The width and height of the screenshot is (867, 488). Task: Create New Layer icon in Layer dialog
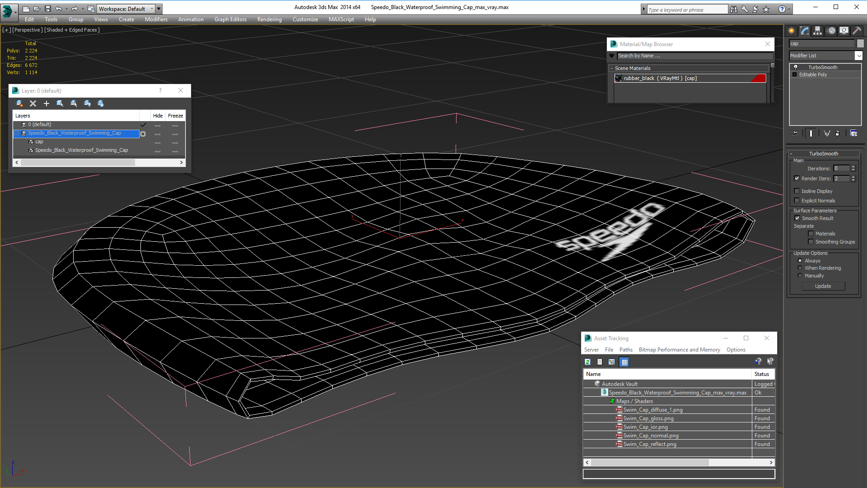tap(19, 103)
